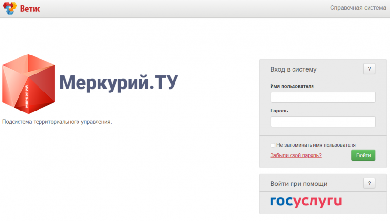Sign in via the госуслуги logo
This screenshot has width=390, height=221.
pos(306,202)
